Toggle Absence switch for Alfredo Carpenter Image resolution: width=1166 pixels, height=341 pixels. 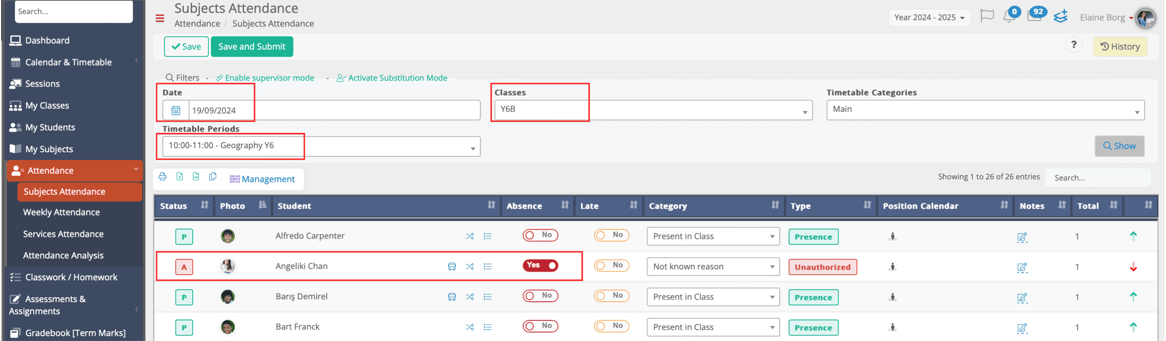click(x=540, y=235)
